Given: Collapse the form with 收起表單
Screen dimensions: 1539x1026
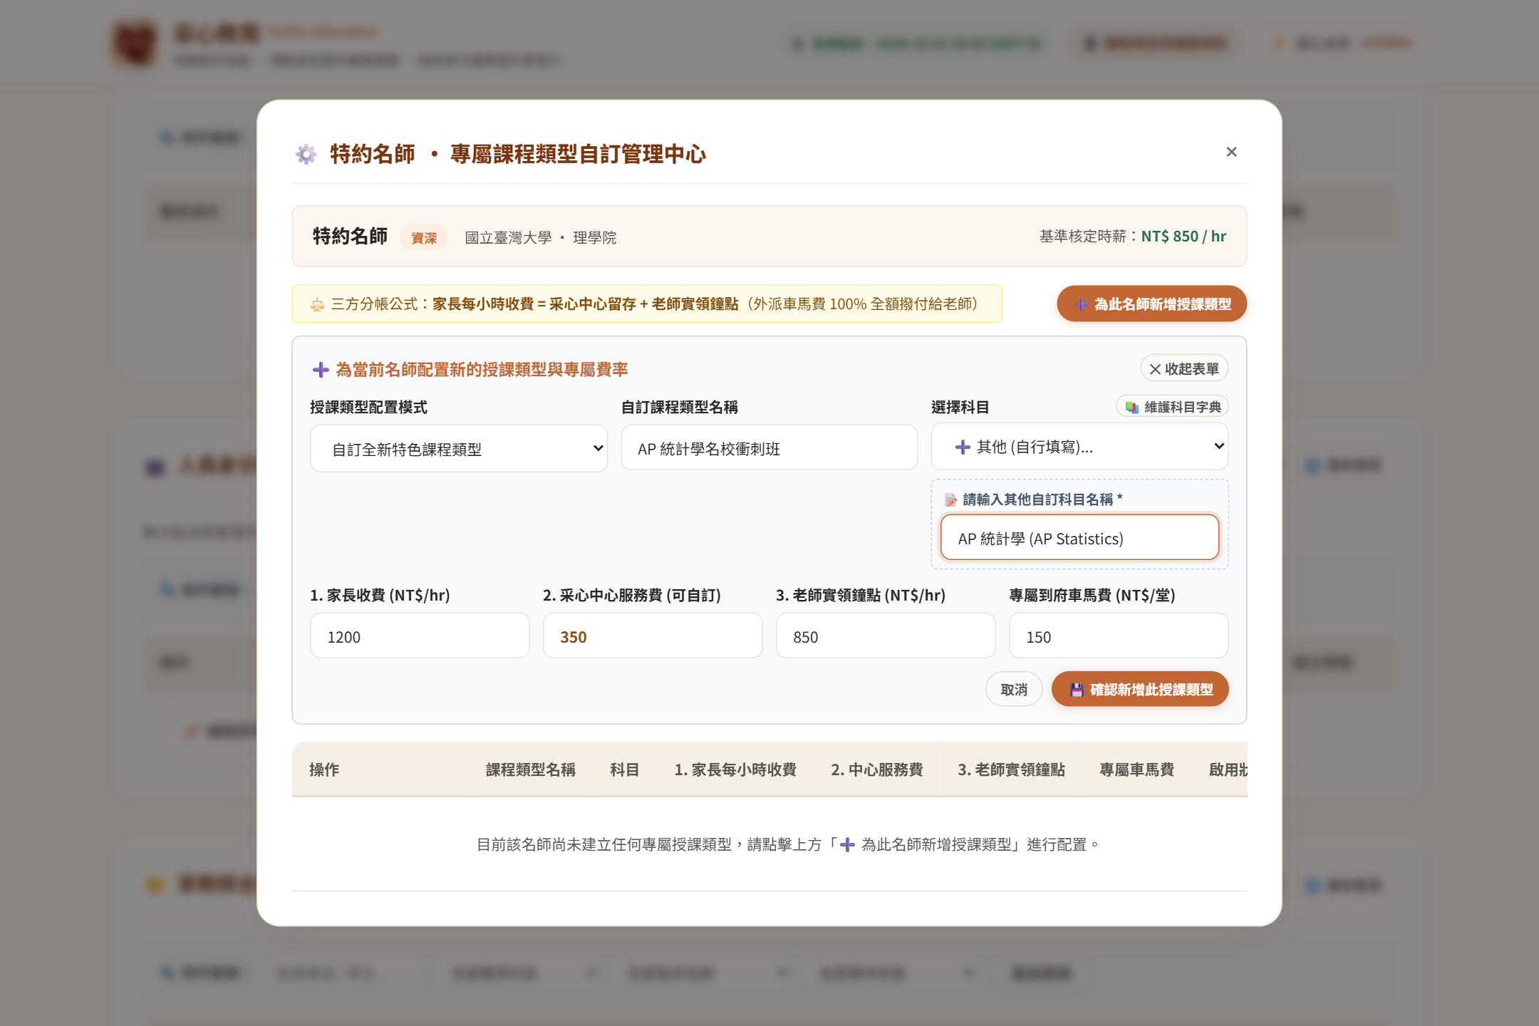Looking at the screenshot, I should pyautogui.click(x=1184, y=369).
